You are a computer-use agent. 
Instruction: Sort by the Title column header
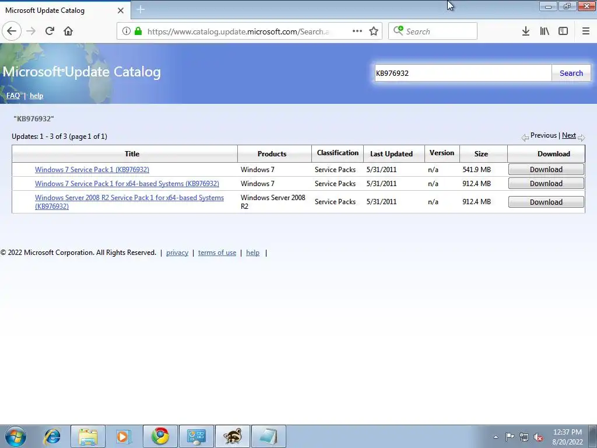click(132, 154)
